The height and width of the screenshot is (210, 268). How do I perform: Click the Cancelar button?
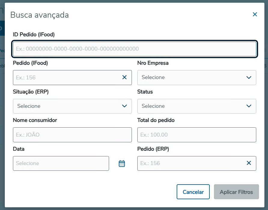193,192
